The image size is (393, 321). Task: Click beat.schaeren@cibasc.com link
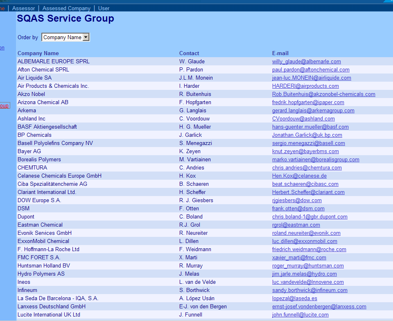pyautogui.click(x=305, y=184)
